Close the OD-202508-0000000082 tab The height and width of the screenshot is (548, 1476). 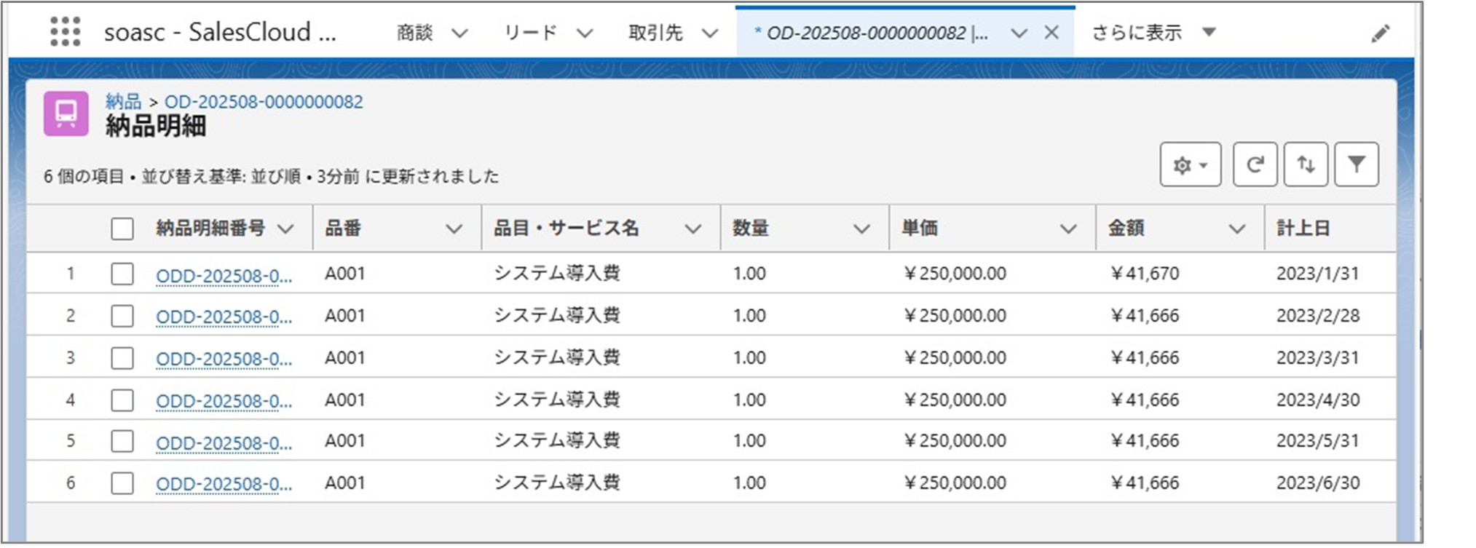pyautogui.click(x=1051, y=32)
